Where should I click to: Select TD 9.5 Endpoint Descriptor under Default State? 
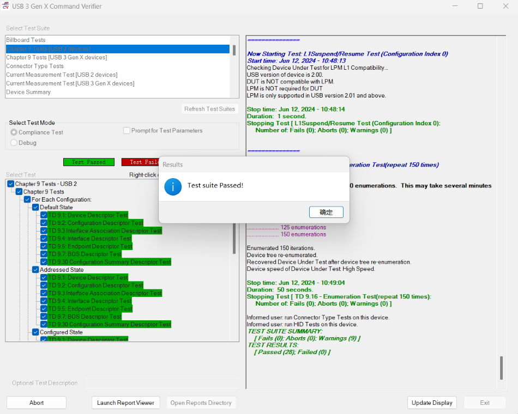90,246
